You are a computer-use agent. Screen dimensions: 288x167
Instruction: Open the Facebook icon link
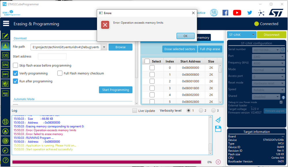pos(225,13)
